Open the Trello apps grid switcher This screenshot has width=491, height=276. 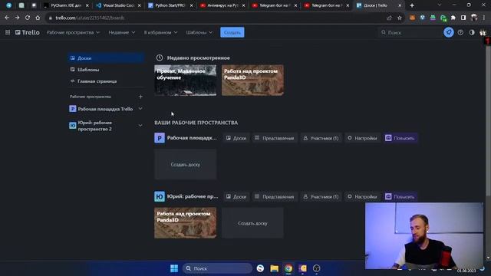8,32
